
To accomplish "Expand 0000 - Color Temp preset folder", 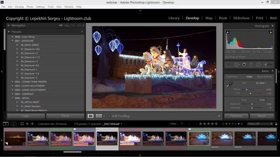I will pos(13,37).
